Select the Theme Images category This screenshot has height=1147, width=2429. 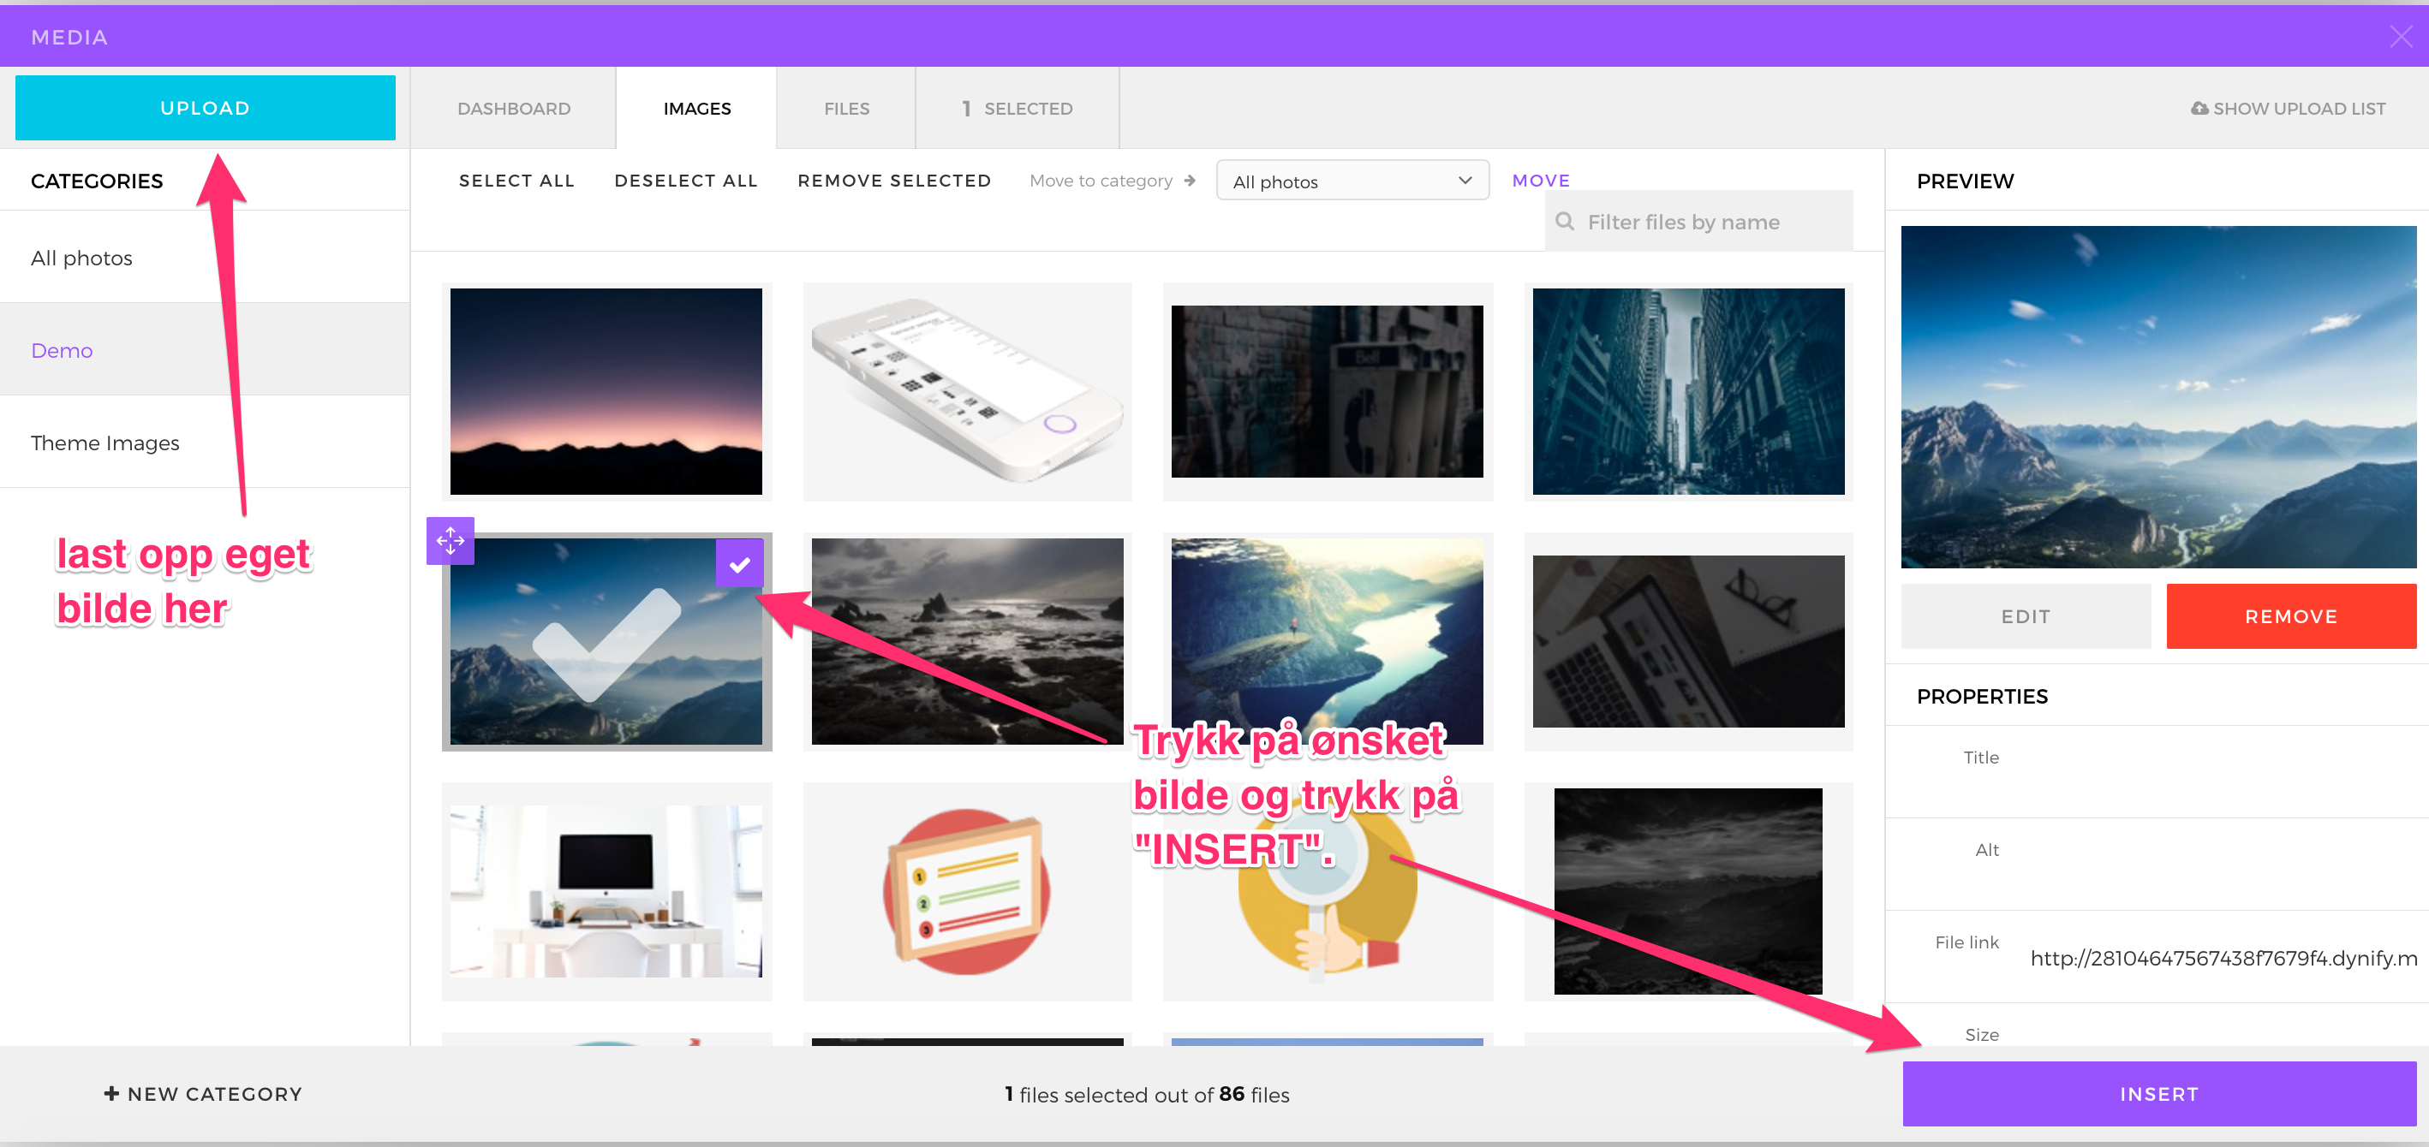coord(205,442)
